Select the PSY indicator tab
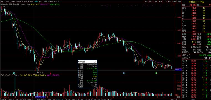The height and width of the screenshot is (100, 211). [100, 99]
